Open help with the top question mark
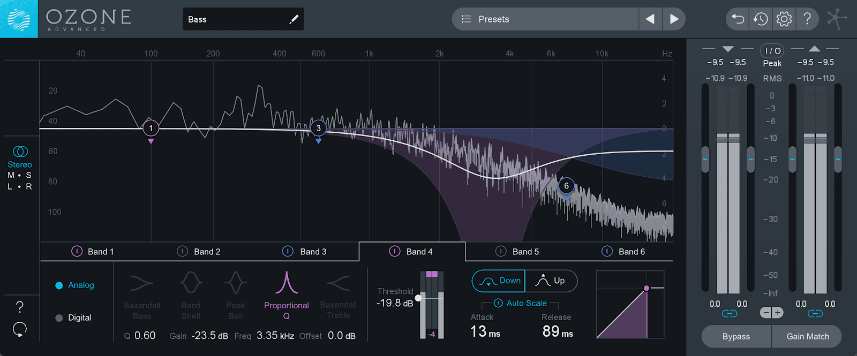857x356 pixels. (x=807, y=19)
